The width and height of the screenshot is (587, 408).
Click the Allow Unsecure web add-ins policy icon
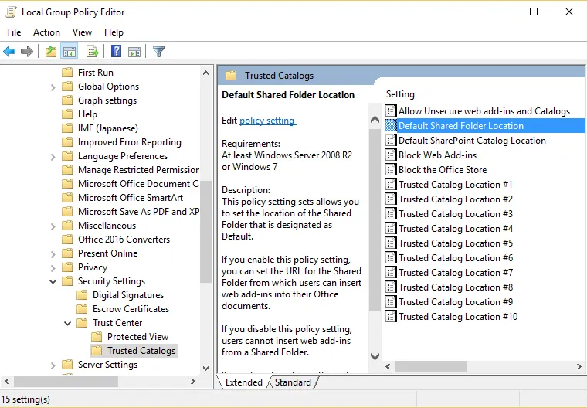pyautogui.click(x=391, y=111)
